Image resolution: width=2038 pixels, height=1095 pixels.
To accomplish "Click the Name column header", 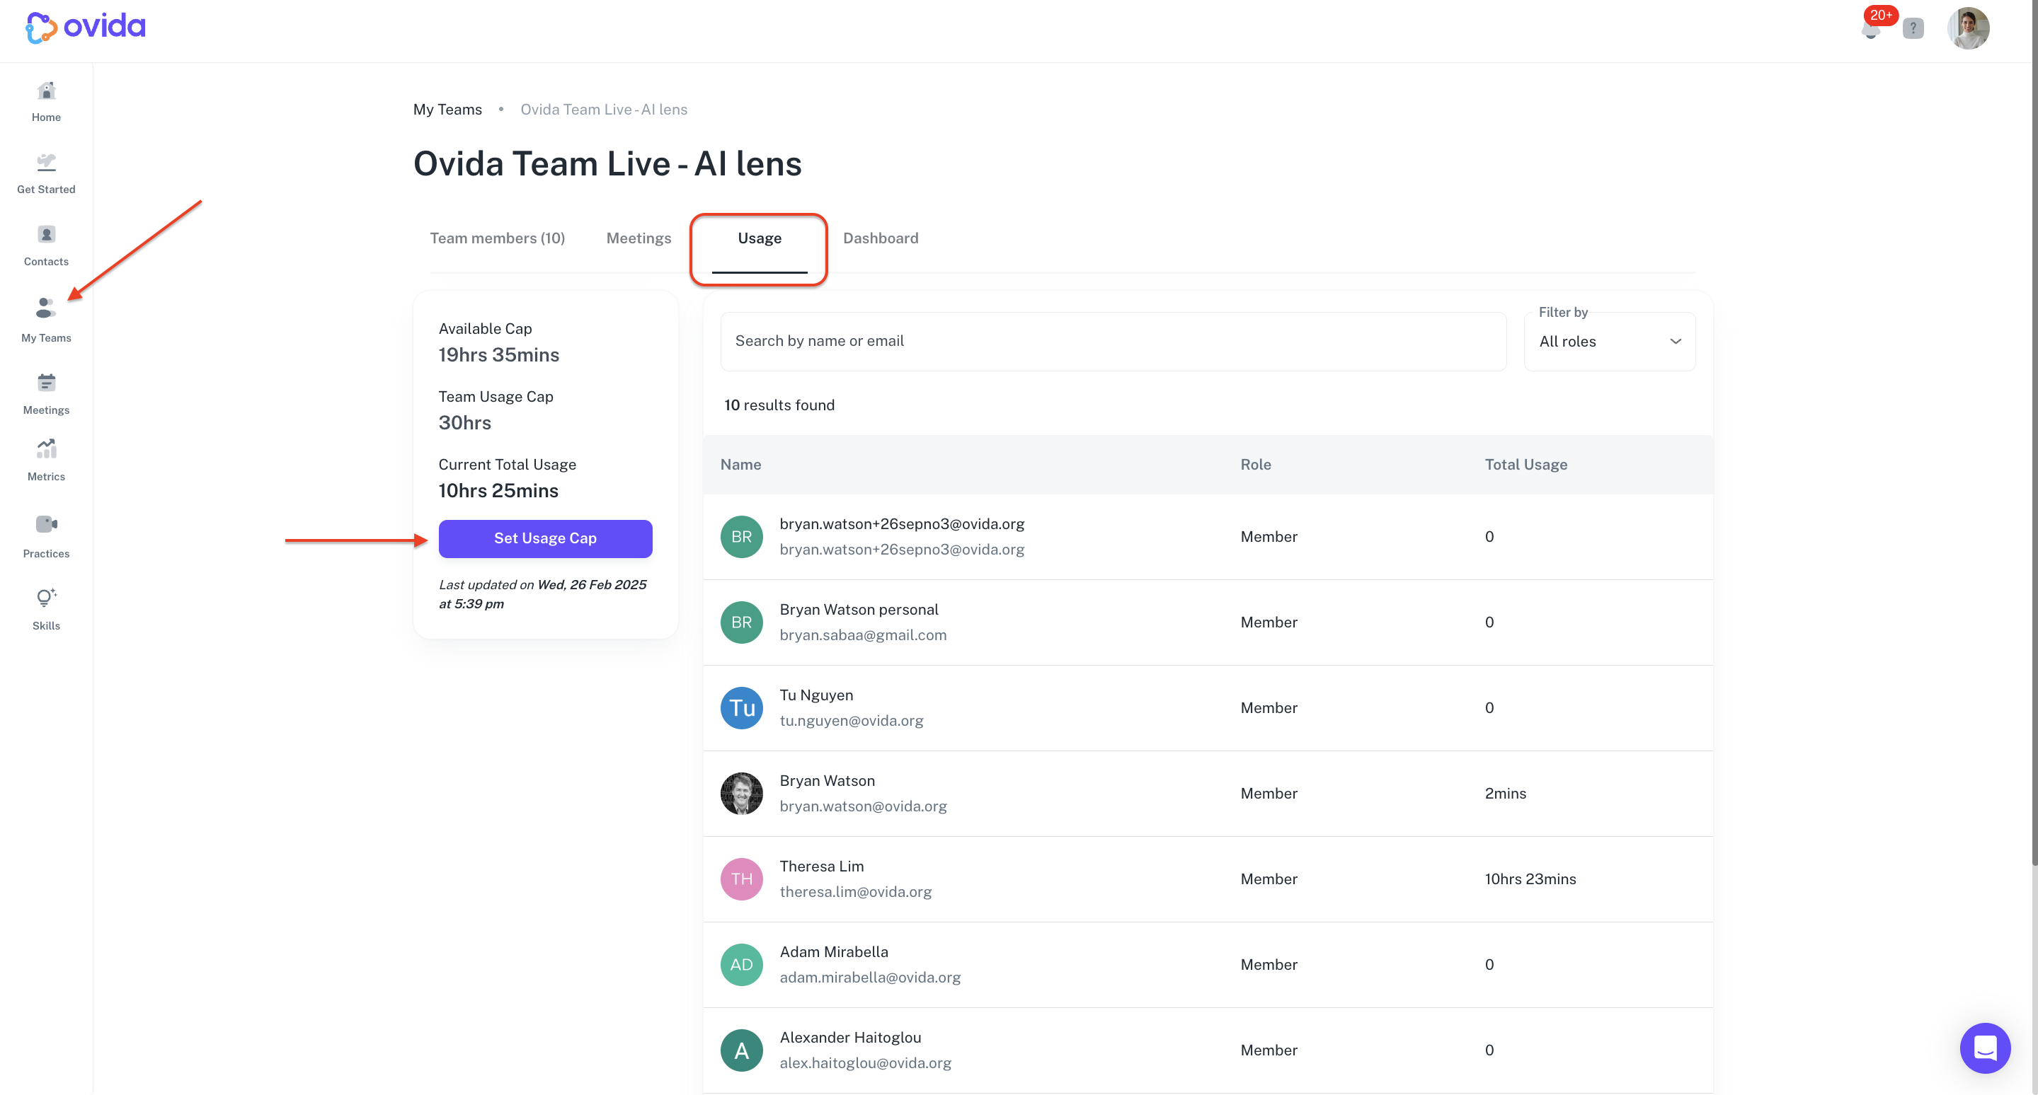I will pos(740,464).
